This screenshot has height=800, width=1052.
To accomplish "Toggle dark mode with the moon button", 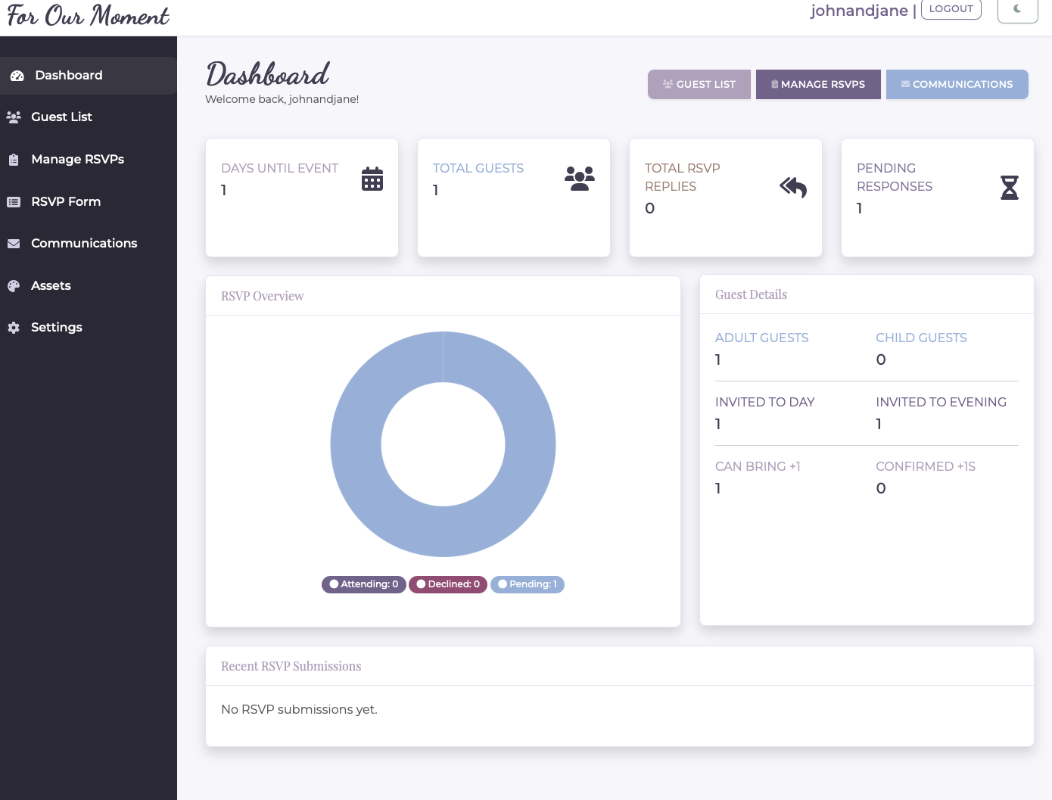I will click(x=1017, y=11).
